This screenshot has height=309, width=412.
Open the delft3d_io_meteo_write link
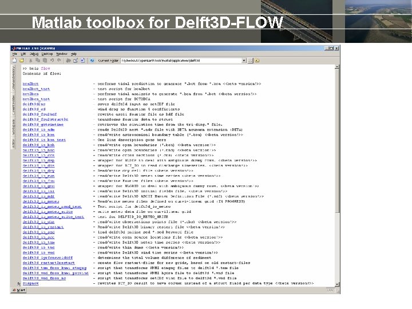[x=48, y=212]
